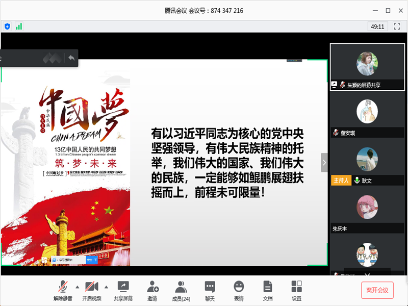Leave the meeting with 离开会议
The width and height of the screenshot is (408, 306).
pyautogui.click(x=377, y=290)
